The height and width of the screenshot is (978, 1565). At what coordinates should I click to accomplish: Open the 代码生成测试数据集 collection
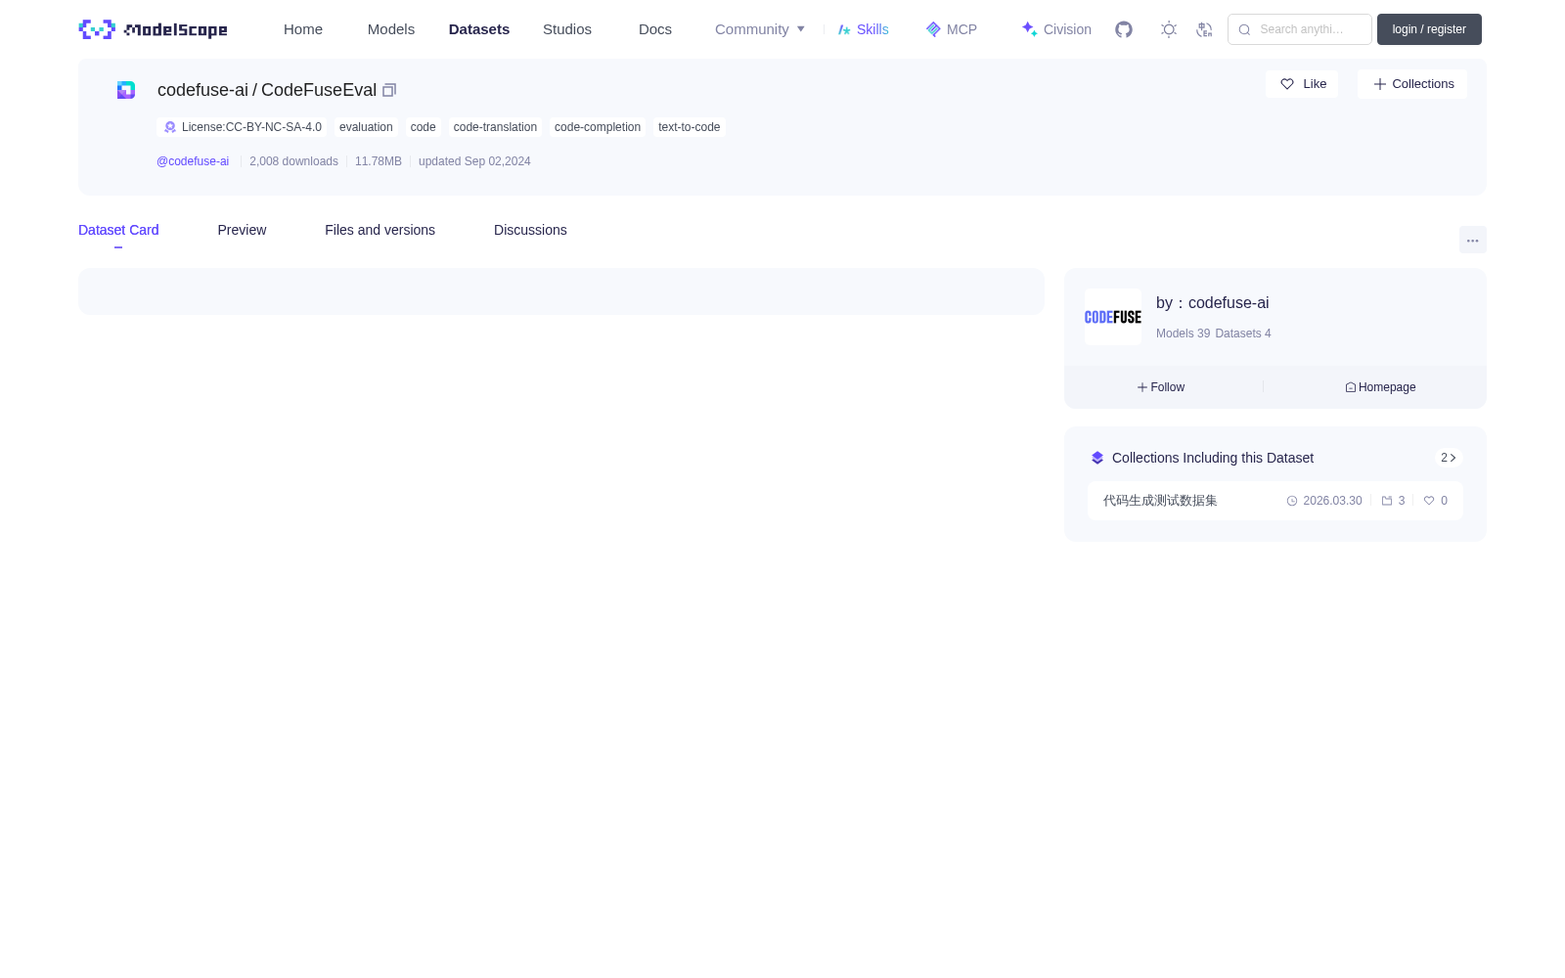pyautogui.click(x=1160, y=501)
